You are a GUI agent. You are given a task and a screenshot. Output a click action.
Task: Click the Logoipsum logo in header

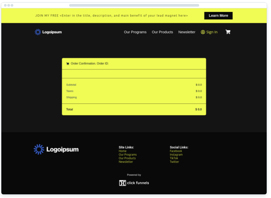[48, 32]
